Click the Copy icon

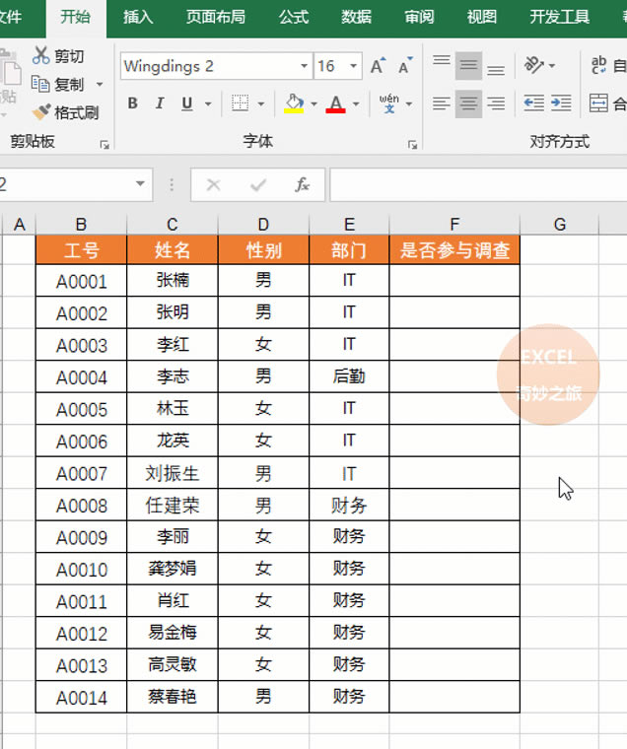point(40,84)
